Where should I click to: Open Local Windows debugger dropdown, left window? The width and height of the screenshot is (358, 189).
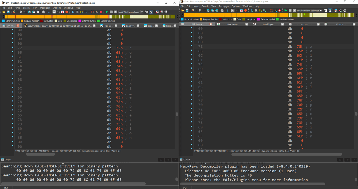point(142,12)
